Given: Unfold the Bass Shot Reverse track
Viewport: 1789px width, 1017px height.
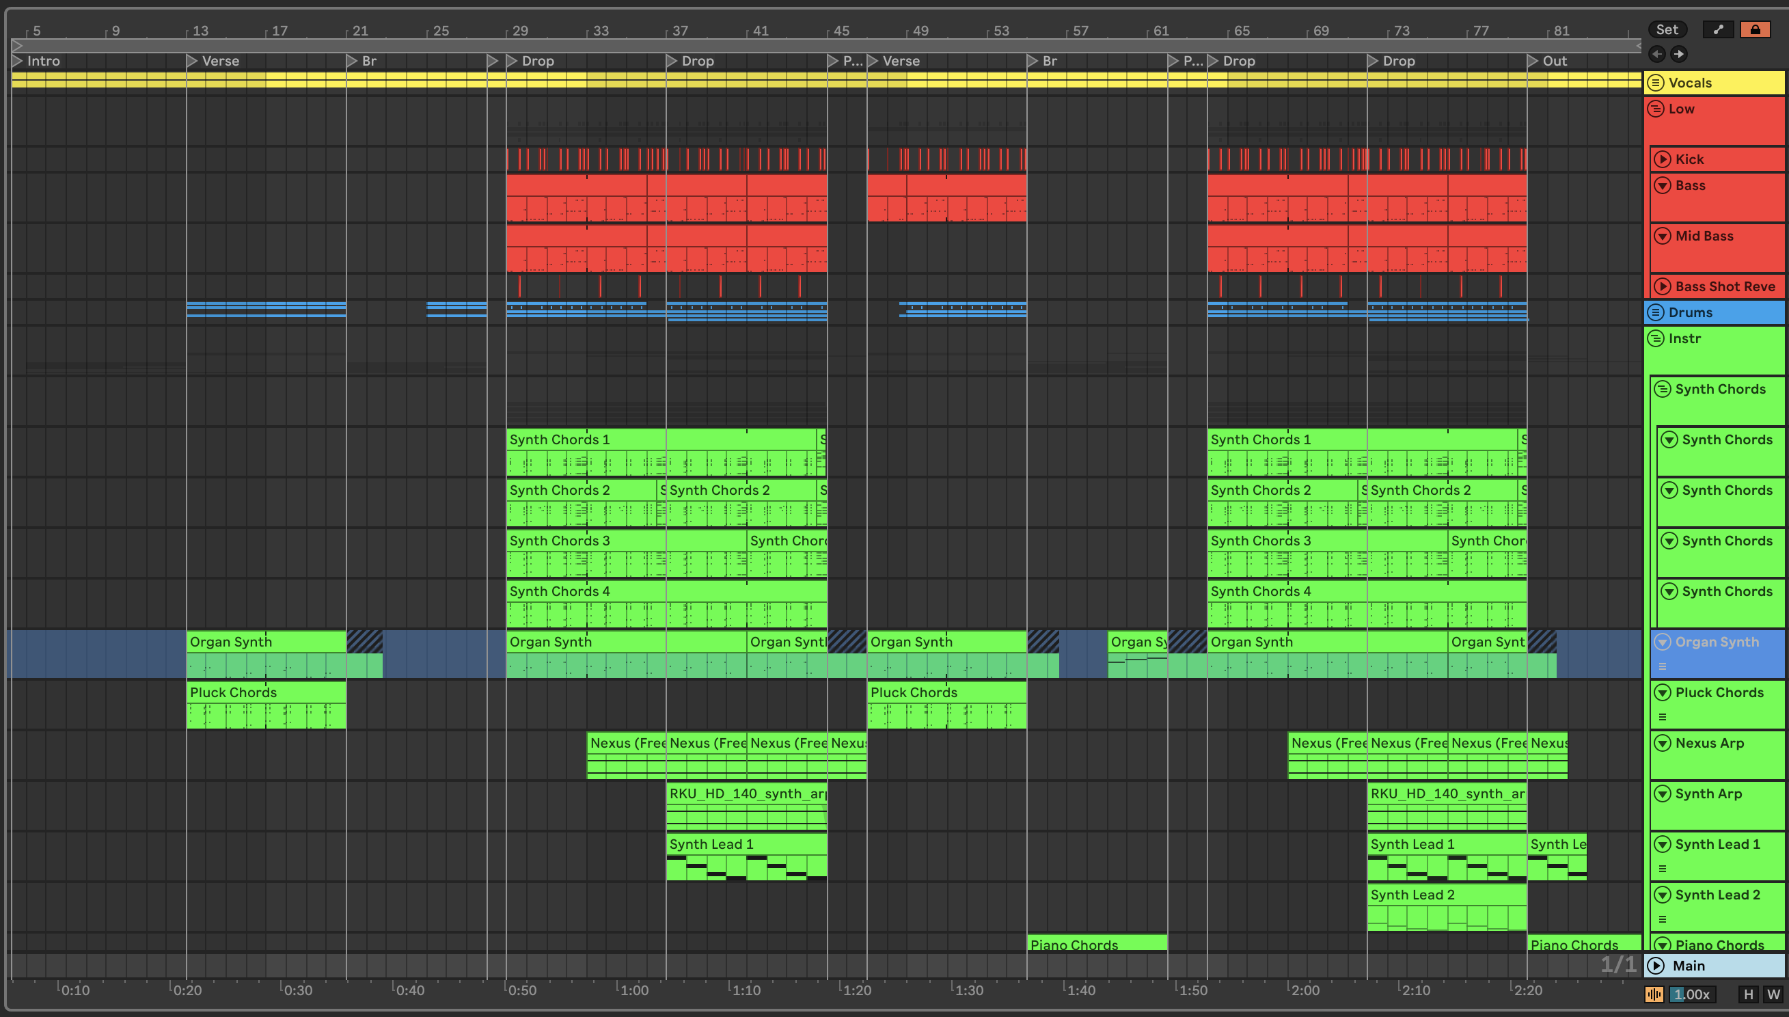Looking at the screenshot, I should (x=1662, y=286).
